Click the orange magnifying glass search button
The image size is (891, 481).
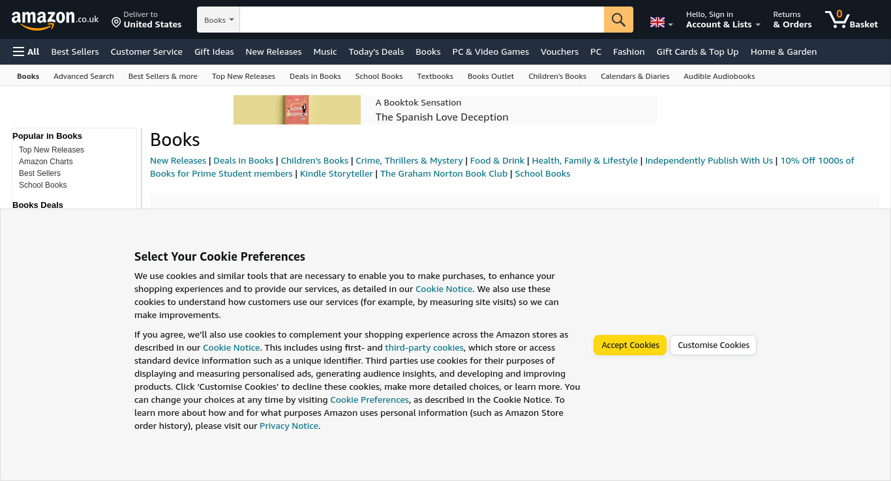pos(618,20)
